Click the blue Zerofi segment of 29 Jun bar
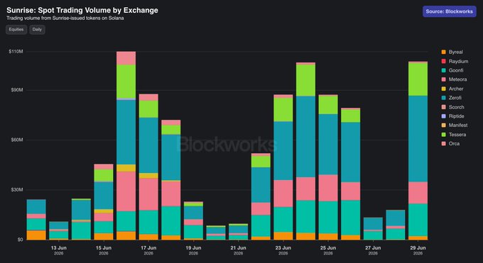 coord(418,139)
